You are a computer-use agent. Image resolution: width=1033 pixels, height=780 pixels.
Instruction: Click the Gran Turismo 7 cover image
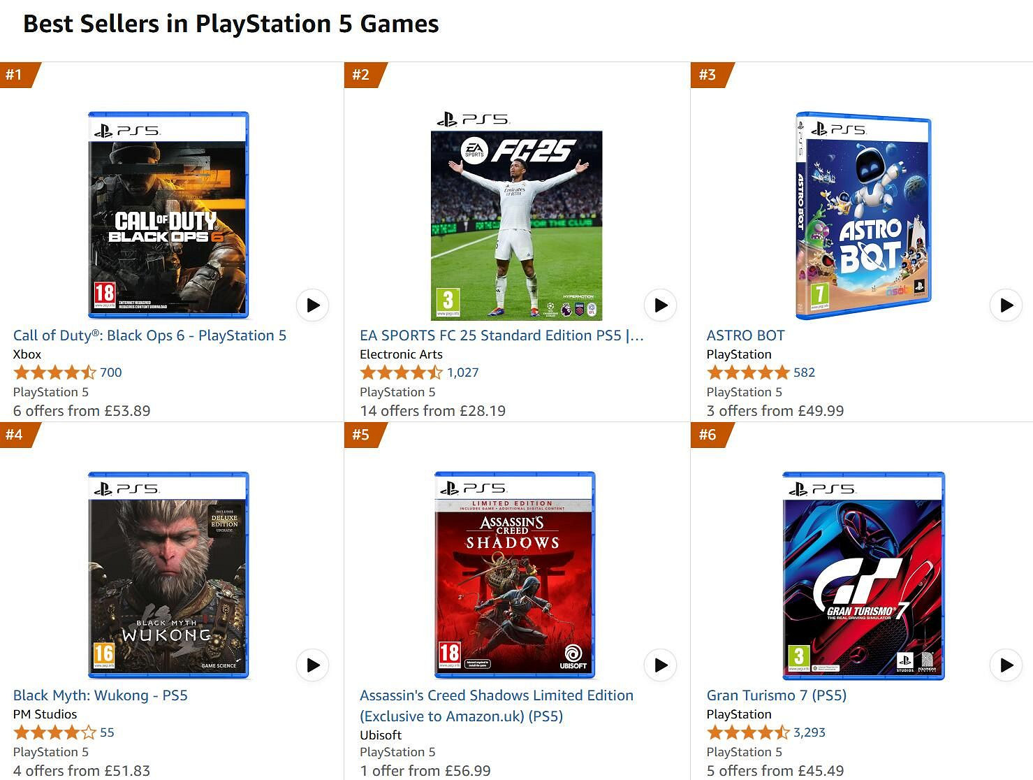863,575
